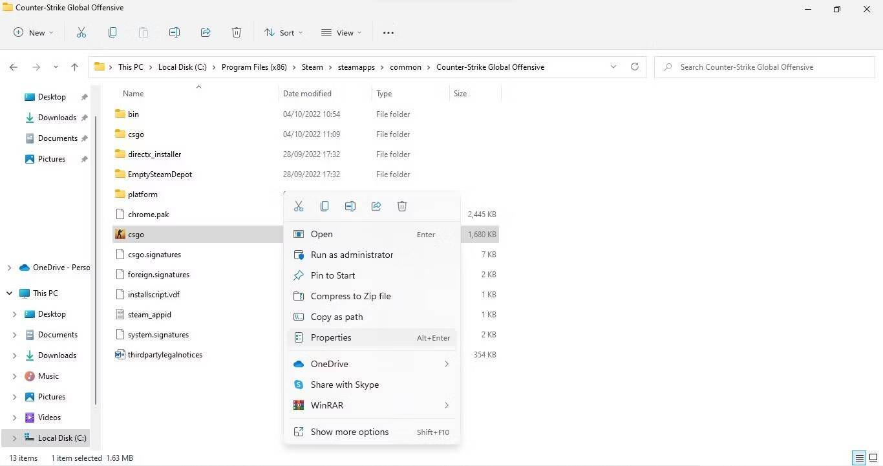
Task: Share the file via the share icon
Action: click(376, 206)
